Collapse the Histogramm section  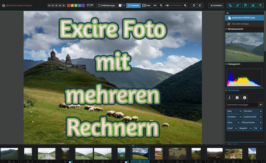tap(226, 64)
